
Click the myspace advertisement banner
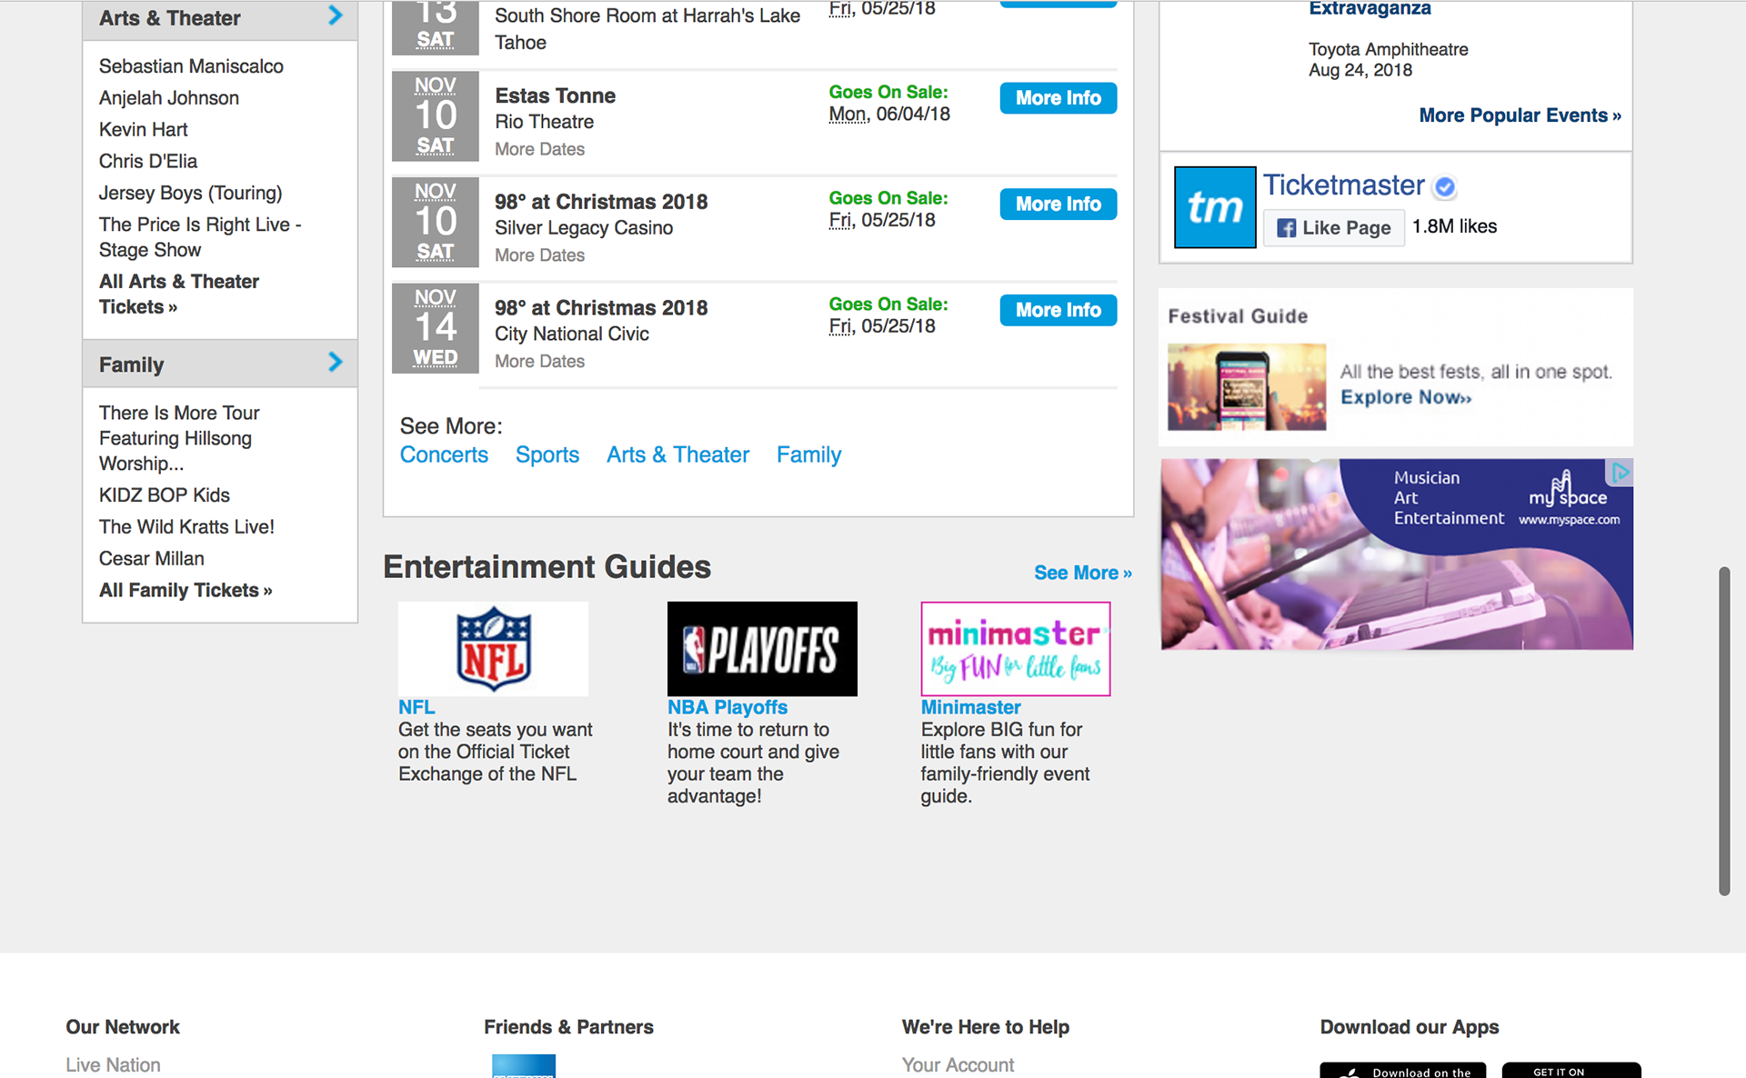tap(1397, 554)
